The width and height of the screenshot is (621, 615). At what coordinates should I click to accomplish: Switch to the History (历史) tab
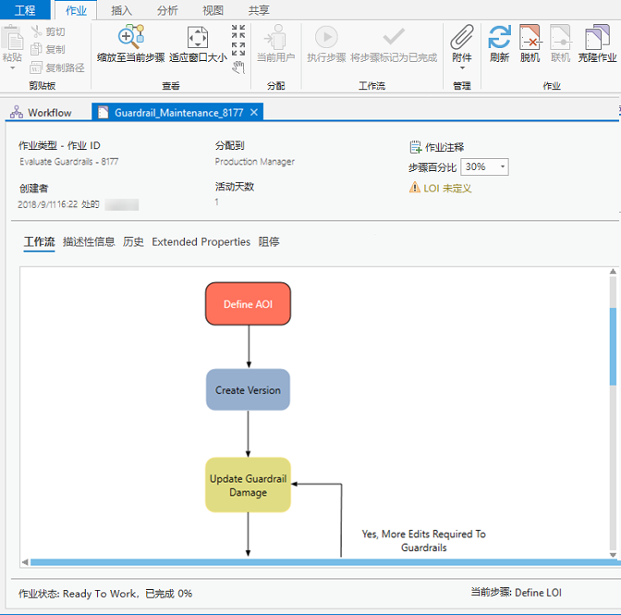click(x=133, y=242)
